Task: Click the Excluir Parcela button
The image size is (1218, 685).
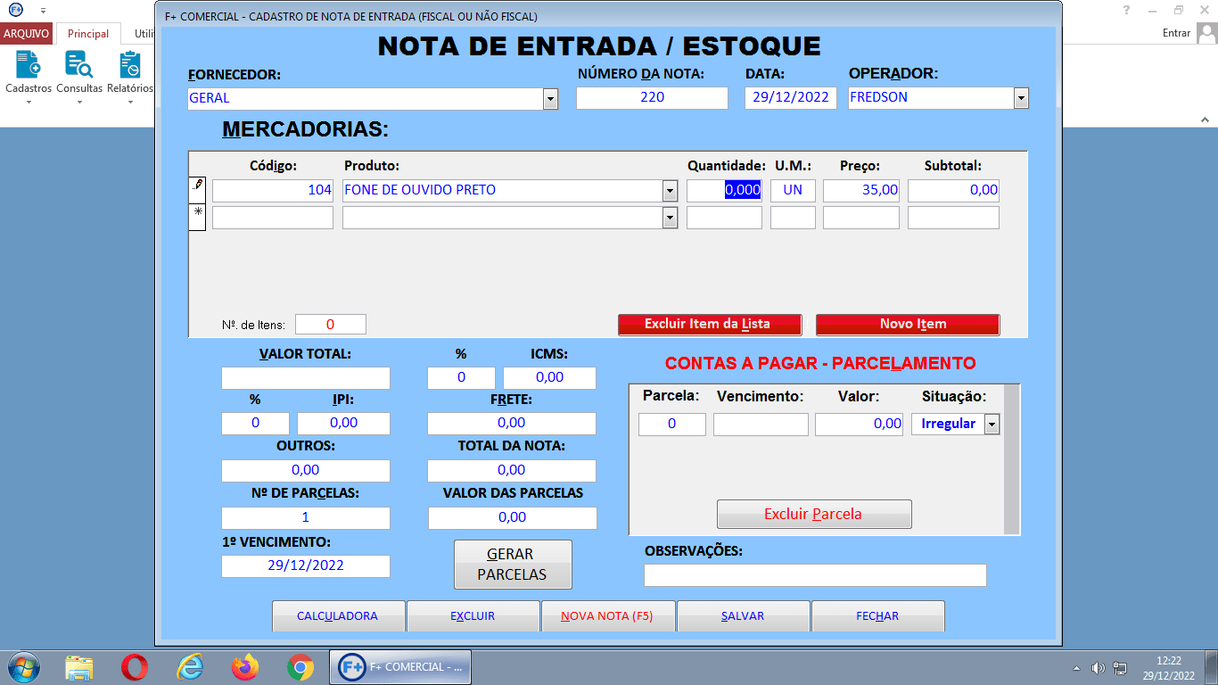Action: click(814, 514)
